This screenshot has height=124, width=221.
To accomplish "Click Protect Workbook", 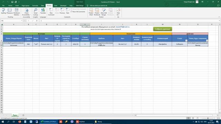I will (97, 12).
